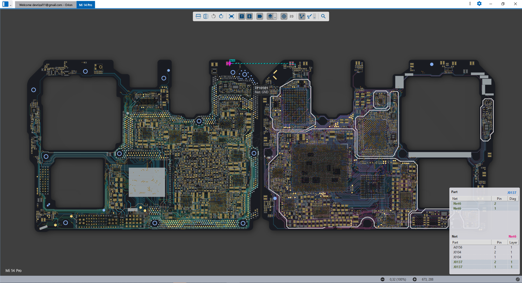Screen dimensions: 522x283
Task: Click the zoom level 0,32 (100%) readout
Action: click(398, 279)
